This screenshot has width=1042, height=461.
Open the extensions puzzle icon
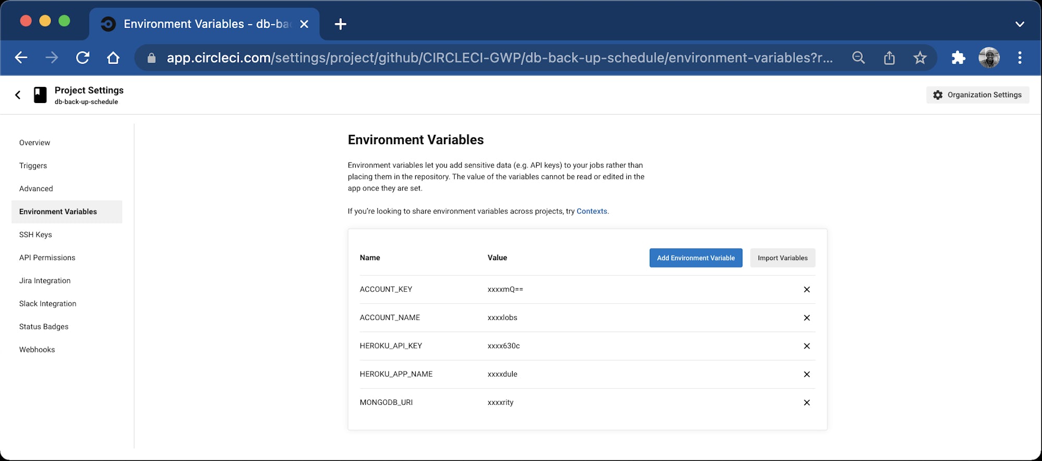click(x=958, y=57)
